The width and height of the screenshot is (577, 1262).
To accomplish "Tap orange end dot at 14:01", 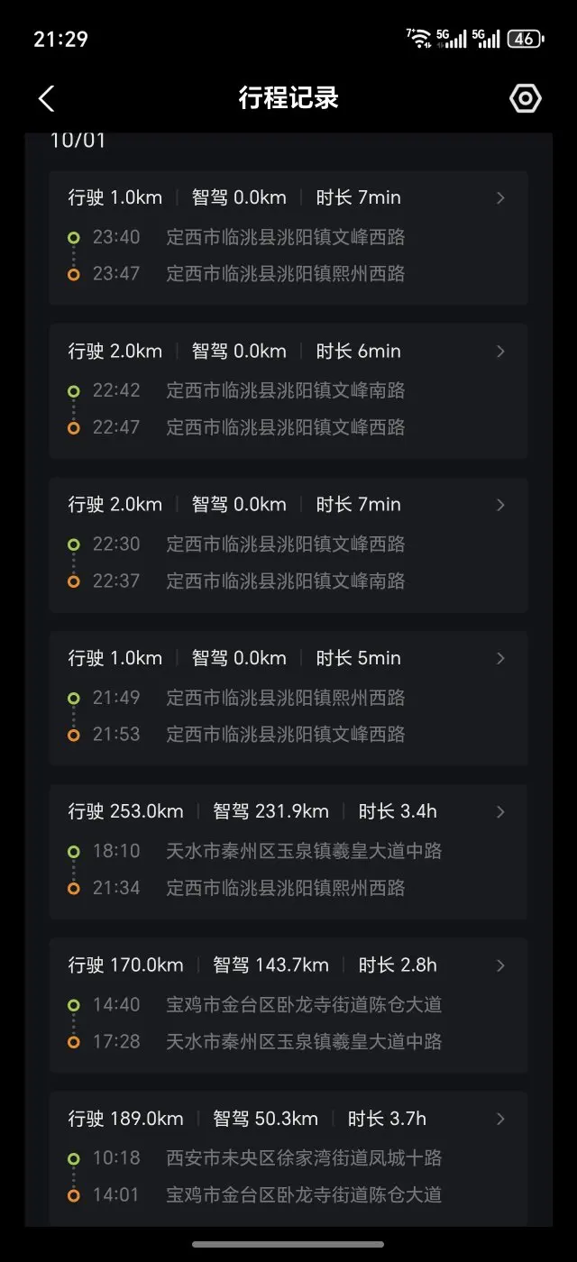I will point(73,1195).
